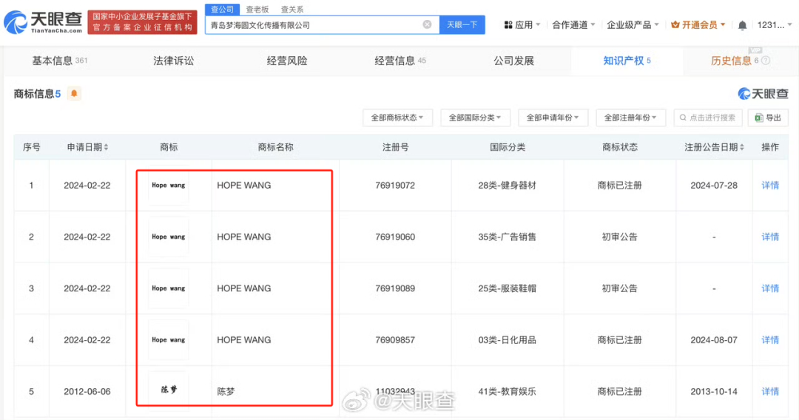This screenshot has width=799, height=420.
Task: Click the 国家中小企业发展子基金 red banner
Action: click(x=143, y=22)
